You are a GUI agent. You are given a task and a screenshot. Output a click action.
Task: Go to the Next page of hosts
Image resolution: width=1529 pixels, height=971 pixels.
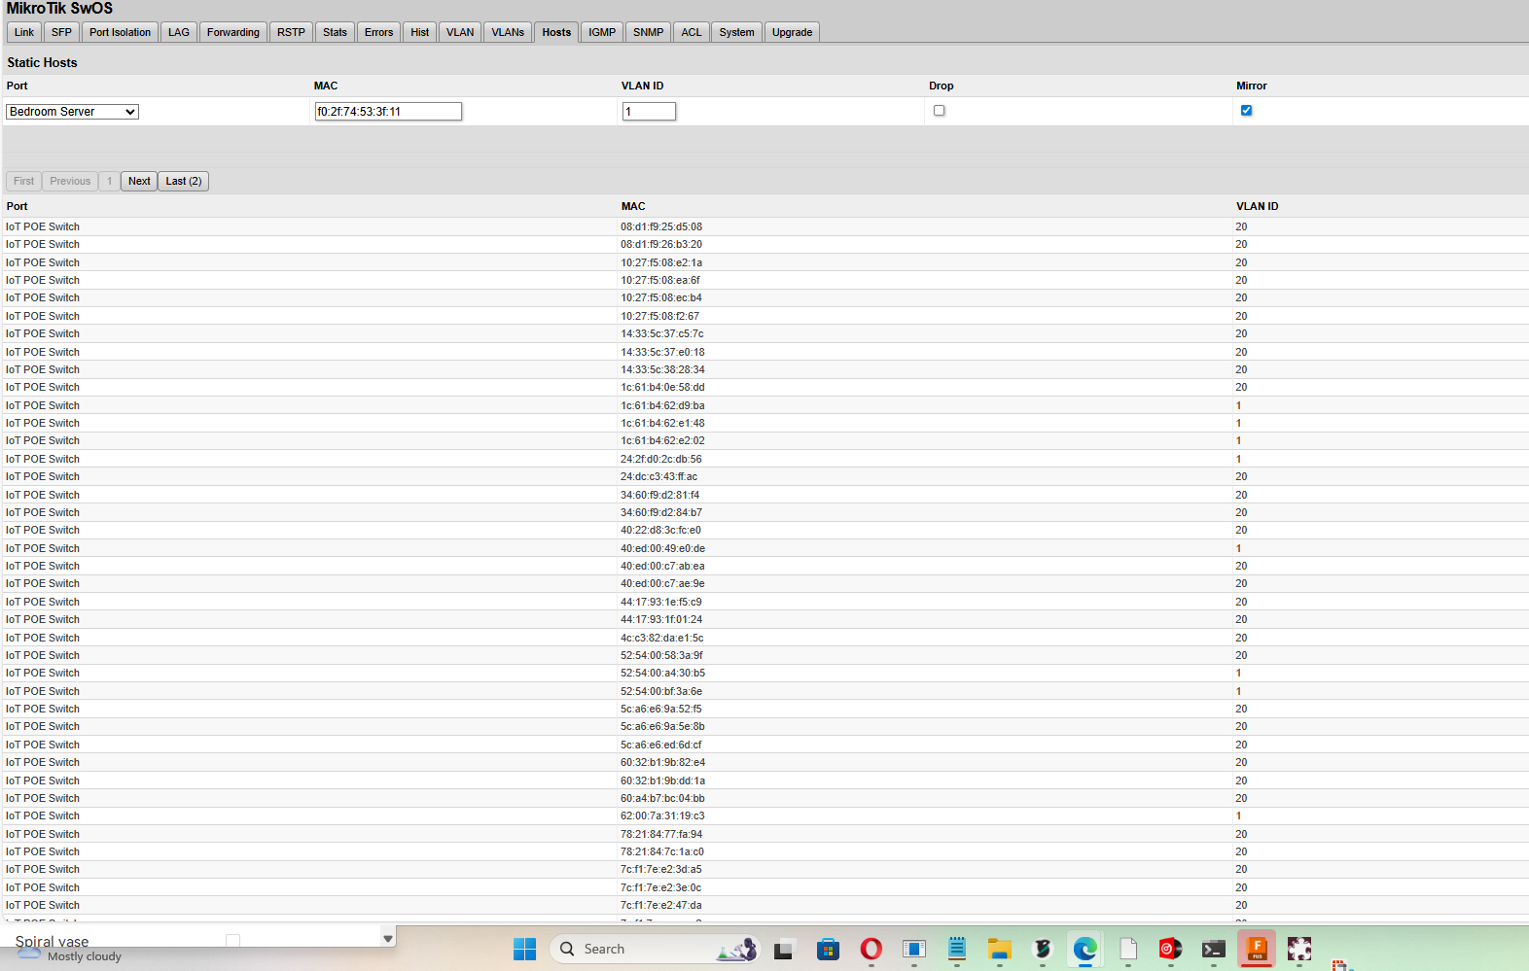point(139,181)
